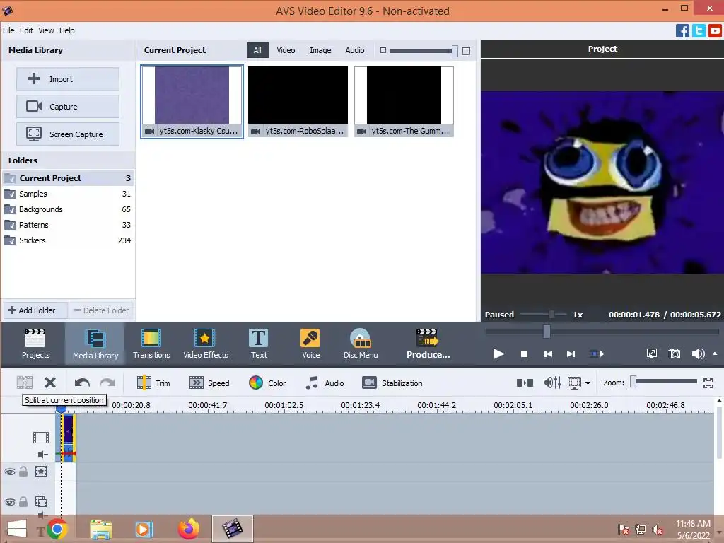Lock the video effects track

click(x=23, y=472)
